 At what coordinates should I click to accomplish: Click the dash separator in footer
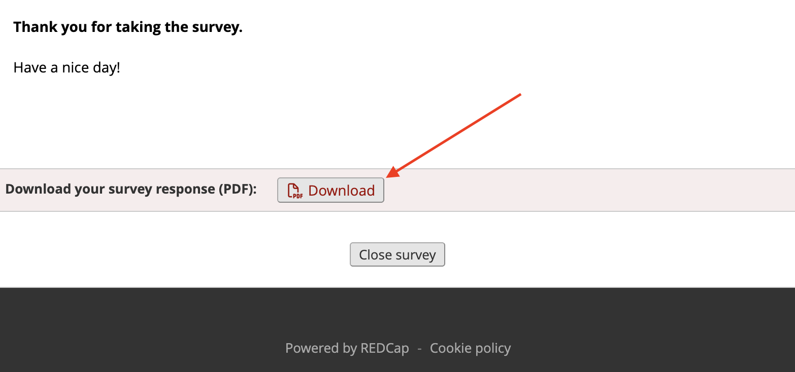[x=419, y=348]
